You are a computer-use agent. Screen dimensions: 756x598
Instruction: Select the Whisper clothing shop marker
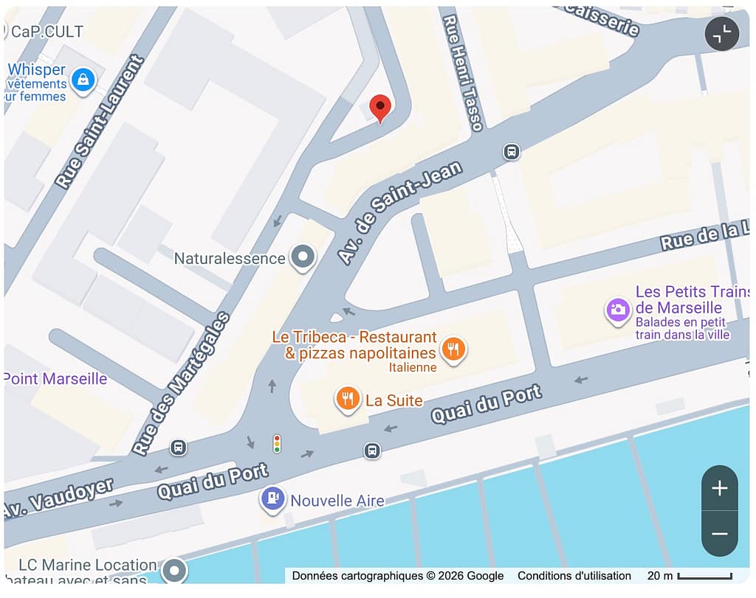pyautogui.click(x=83, y=80)
